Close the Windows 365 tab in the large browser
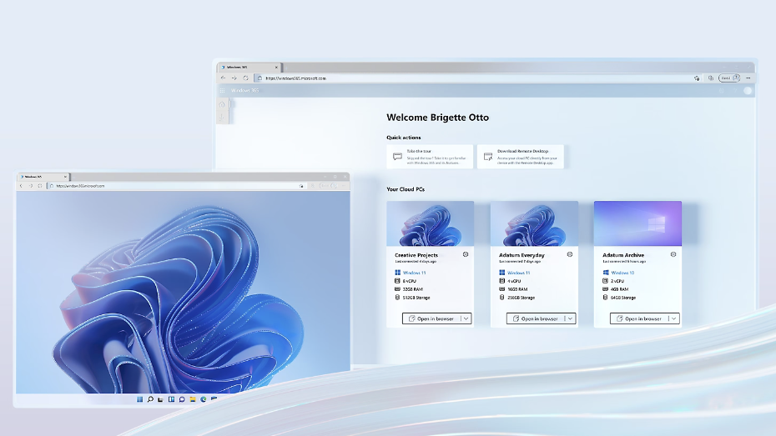This screenshot has height=436, width=776. pos(276,68)
